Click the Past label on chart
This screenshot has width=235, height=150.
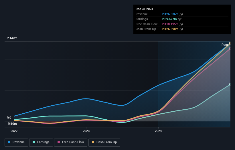[x=225, y=45]
